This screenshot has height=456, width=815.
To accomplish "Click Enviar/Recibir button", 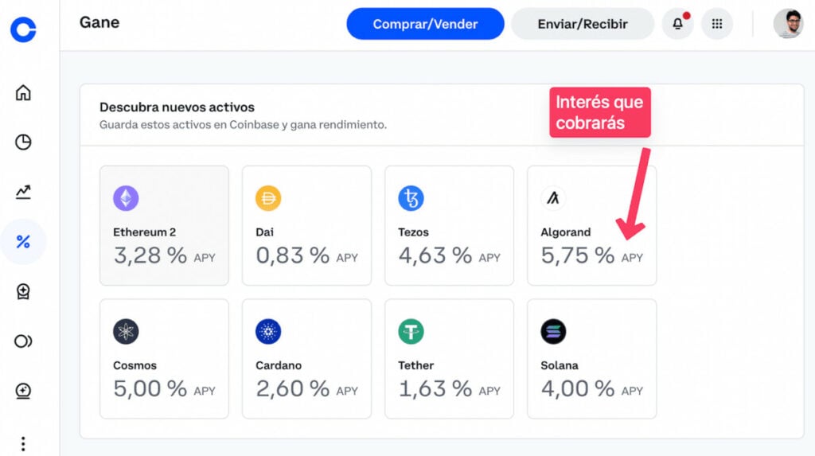I will coord(583,24).
